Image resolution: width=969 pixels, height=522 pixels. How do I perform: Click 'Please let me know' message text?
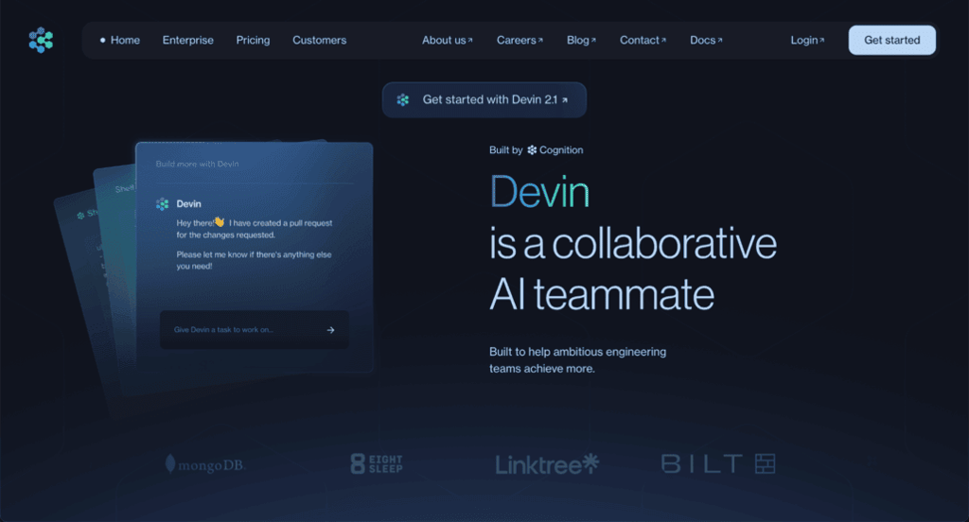[254, 260]
